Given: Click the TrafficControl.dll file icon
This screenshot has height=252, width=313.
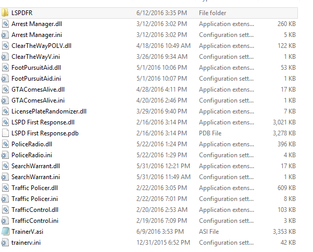Looking at the screenshot, I should click(5, 210).
